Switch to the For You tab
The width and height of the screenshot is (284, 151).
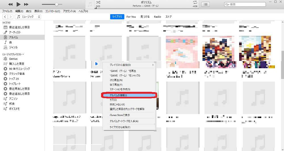(131, 17)
